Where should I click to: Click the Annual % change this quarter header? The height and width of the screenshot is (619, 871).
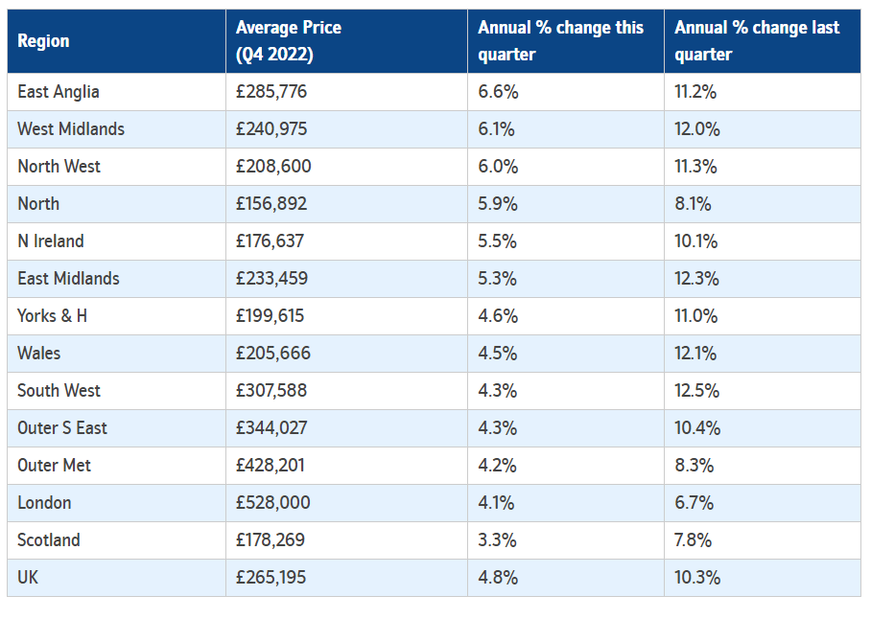[x=561, y=41]
